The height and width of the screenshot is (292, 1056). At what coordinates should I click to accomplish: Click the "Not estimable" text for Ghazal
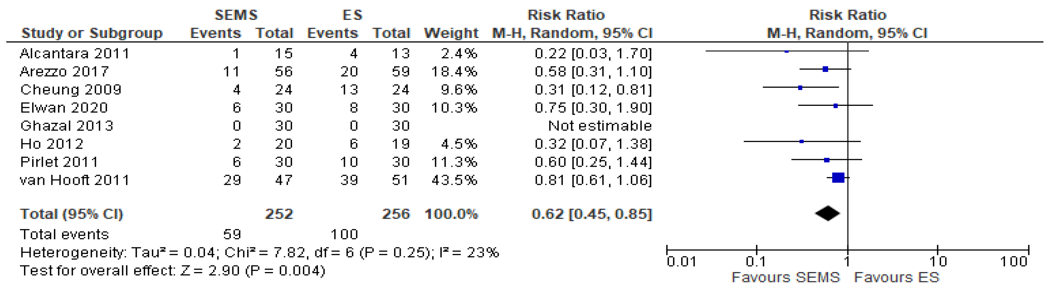(600, 126)
